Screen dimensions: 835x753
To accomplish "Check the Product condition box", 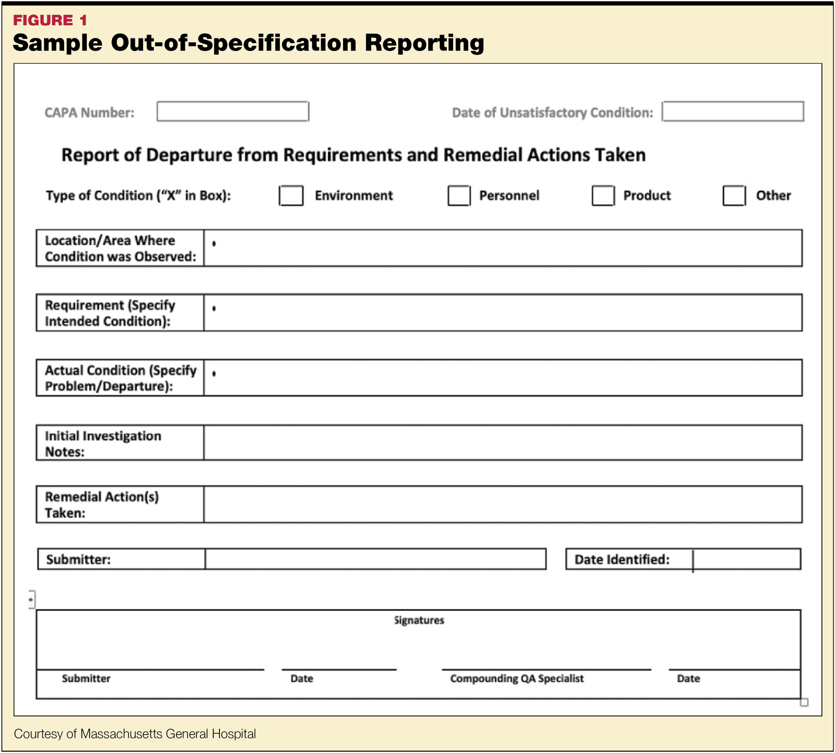I will pos(603,195).
